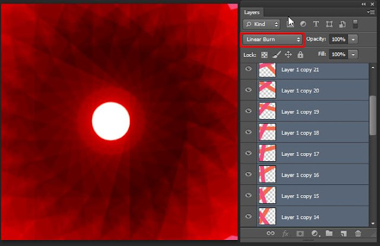Collapse panel using double-arrow icon
The image size is (380, 246).
(363, 4)
